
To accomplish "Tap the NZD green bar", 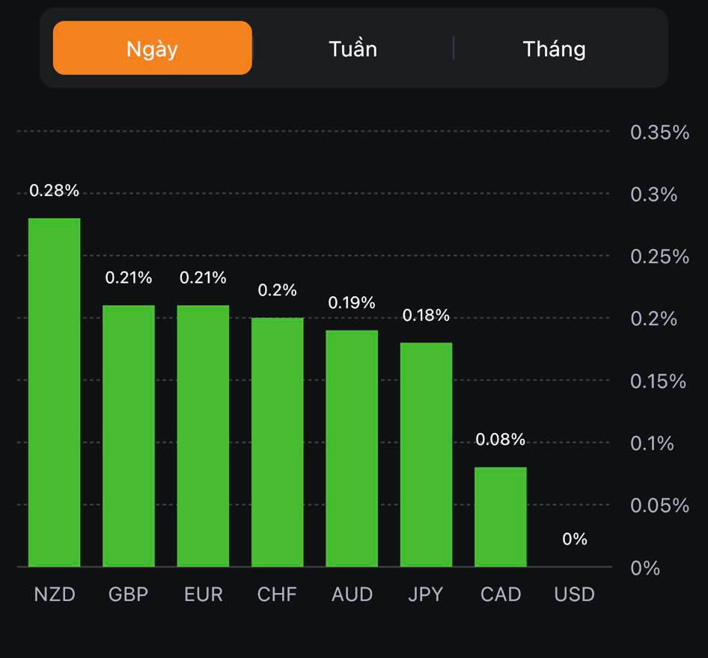I will [55, 393].
